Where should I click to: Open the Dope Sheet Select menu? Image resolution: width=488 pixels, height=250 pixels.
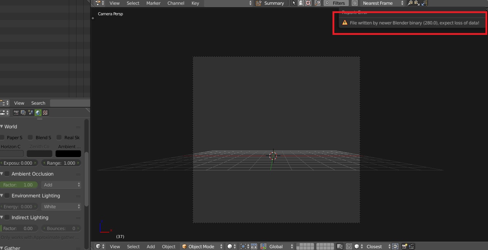(x=133, y=3)
